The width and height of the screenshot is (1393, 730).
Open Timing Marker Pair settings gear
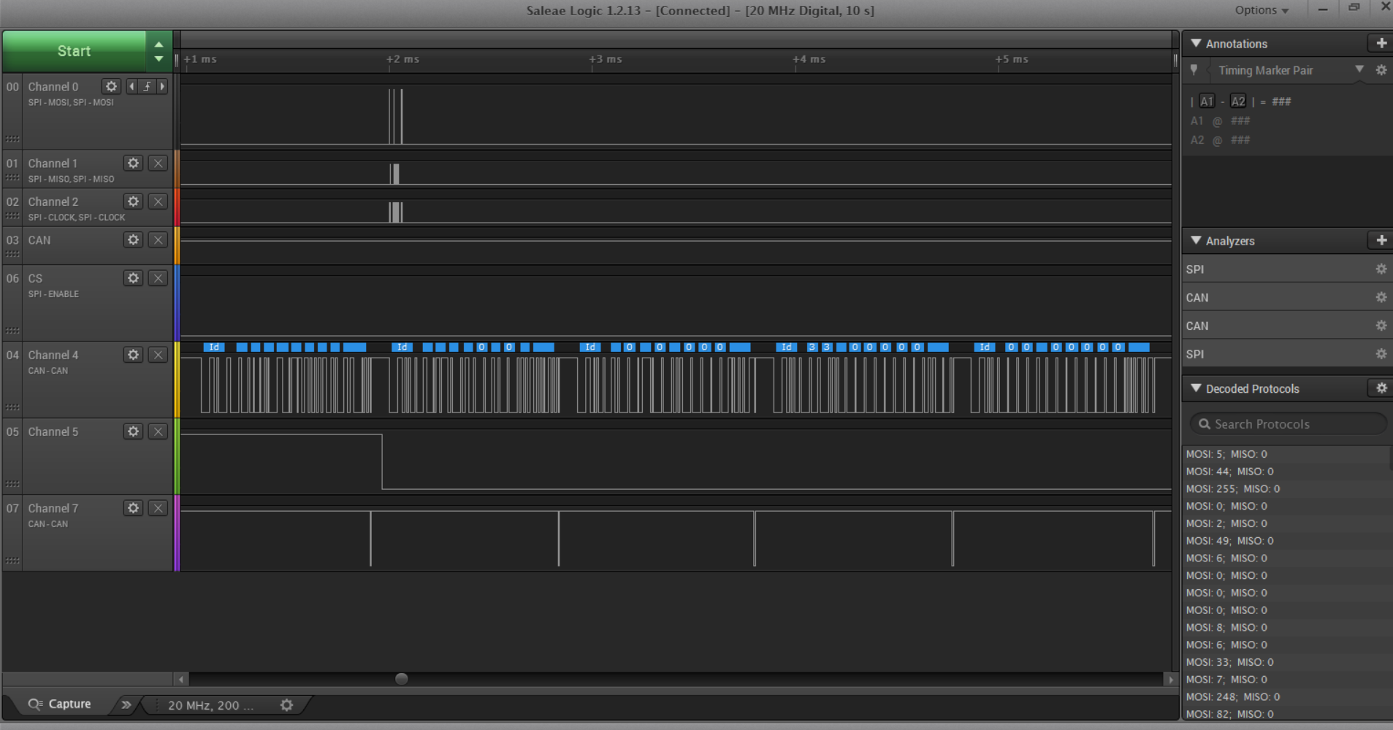click(x=1381, y=70)
